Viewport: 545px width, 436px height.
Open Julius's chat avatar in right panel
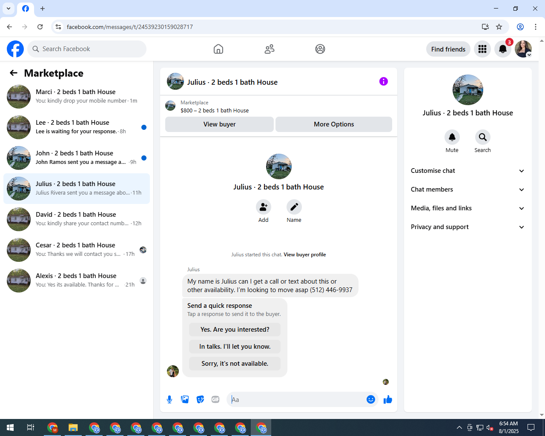click(x=468, y=90)
